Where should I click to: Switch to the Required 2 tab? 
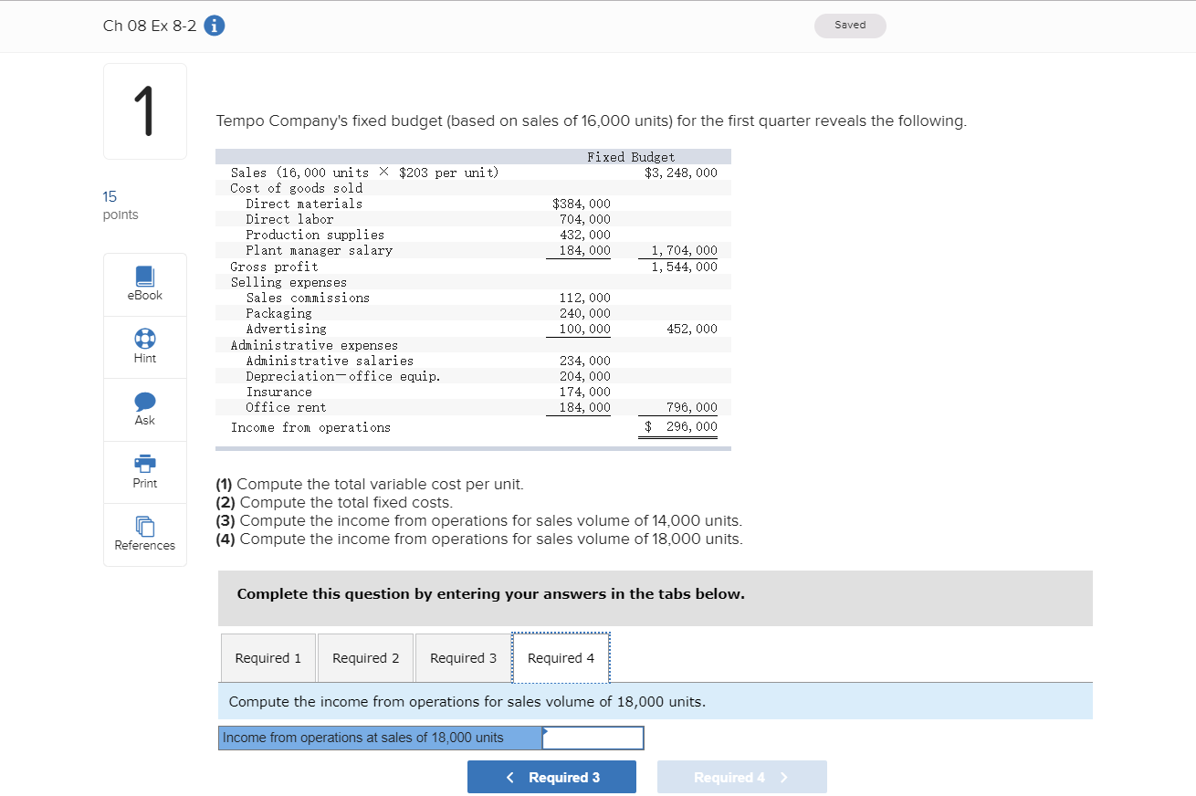[x=365, y=657]
